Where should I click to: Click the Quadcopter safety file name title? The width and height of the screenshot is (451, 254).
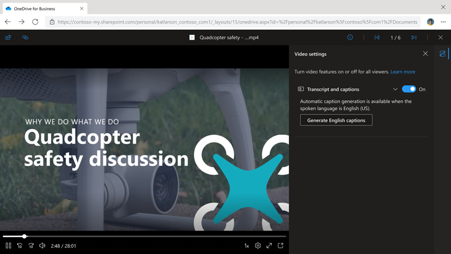[x=229, y=38]
